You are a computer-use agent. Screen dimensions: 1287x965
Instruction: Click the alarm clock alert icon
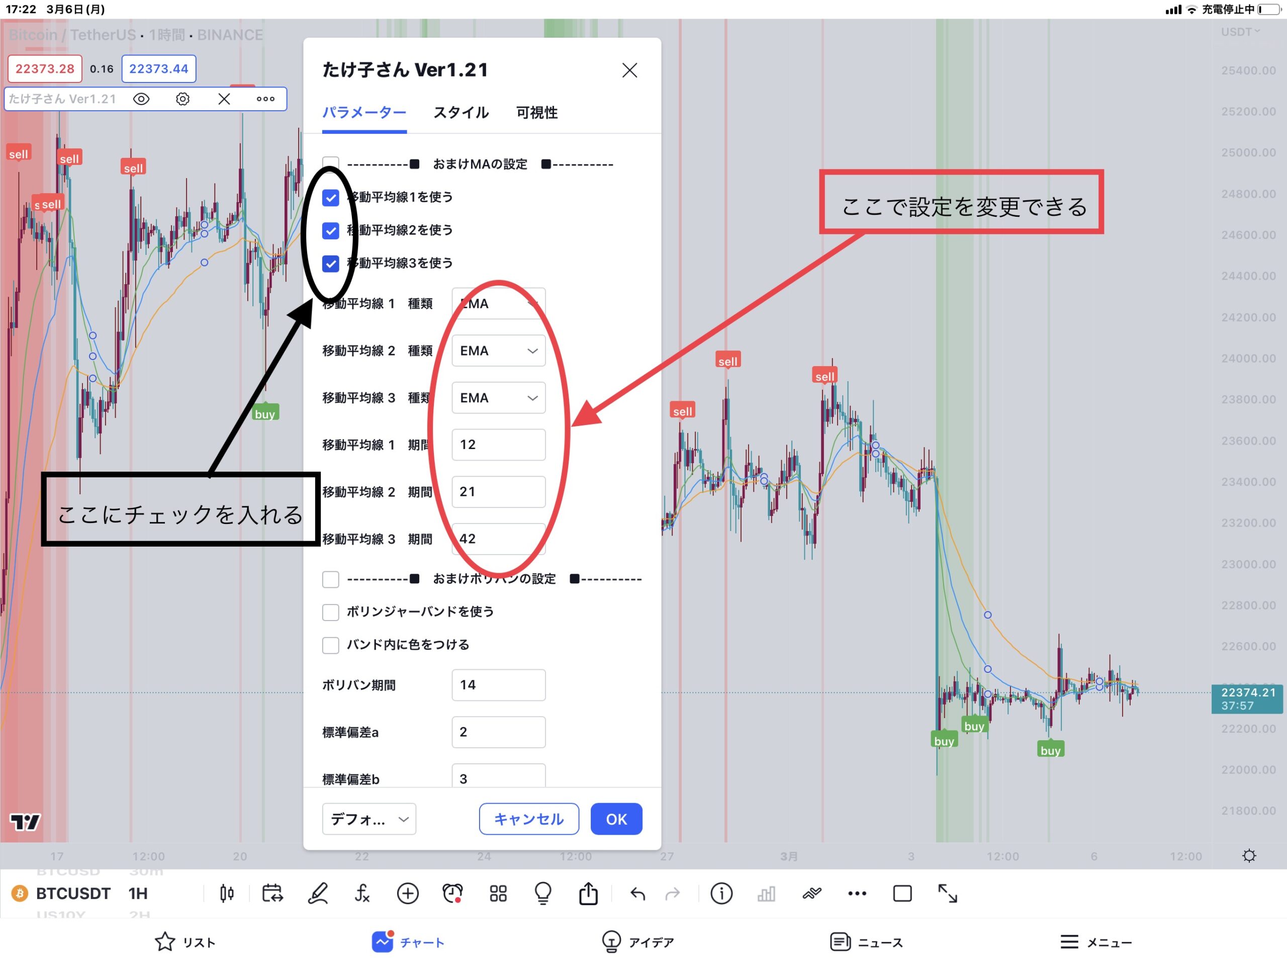(452, 894)
